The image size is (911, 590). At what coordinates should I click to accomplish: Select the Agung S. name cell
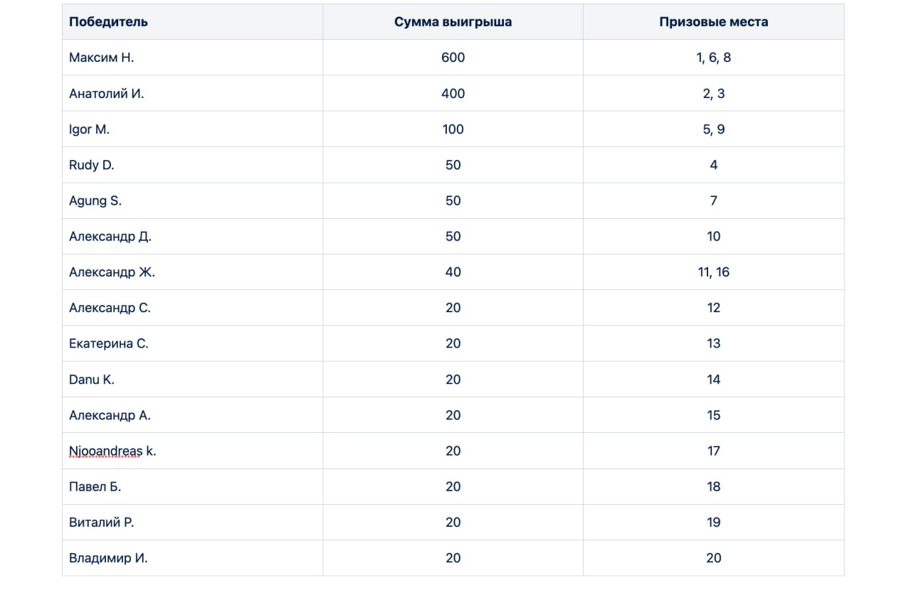(192, 200)
